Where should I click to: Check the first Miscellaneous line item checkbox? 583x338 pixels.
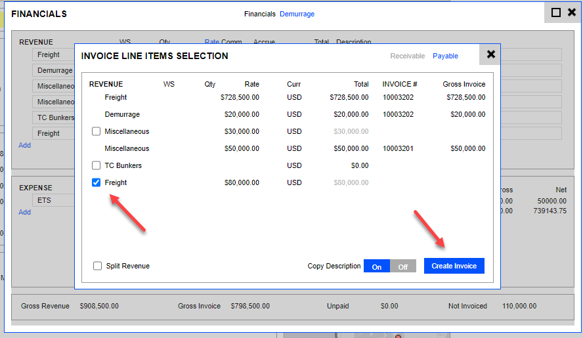97,132
